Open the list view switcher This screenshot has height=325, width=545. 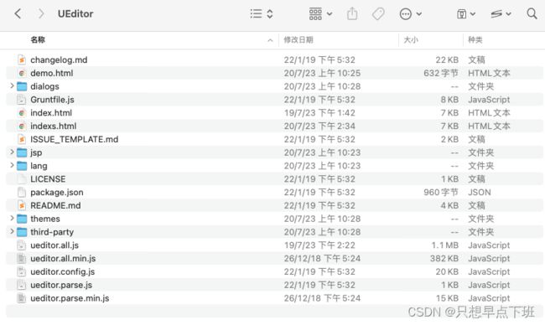262,14
